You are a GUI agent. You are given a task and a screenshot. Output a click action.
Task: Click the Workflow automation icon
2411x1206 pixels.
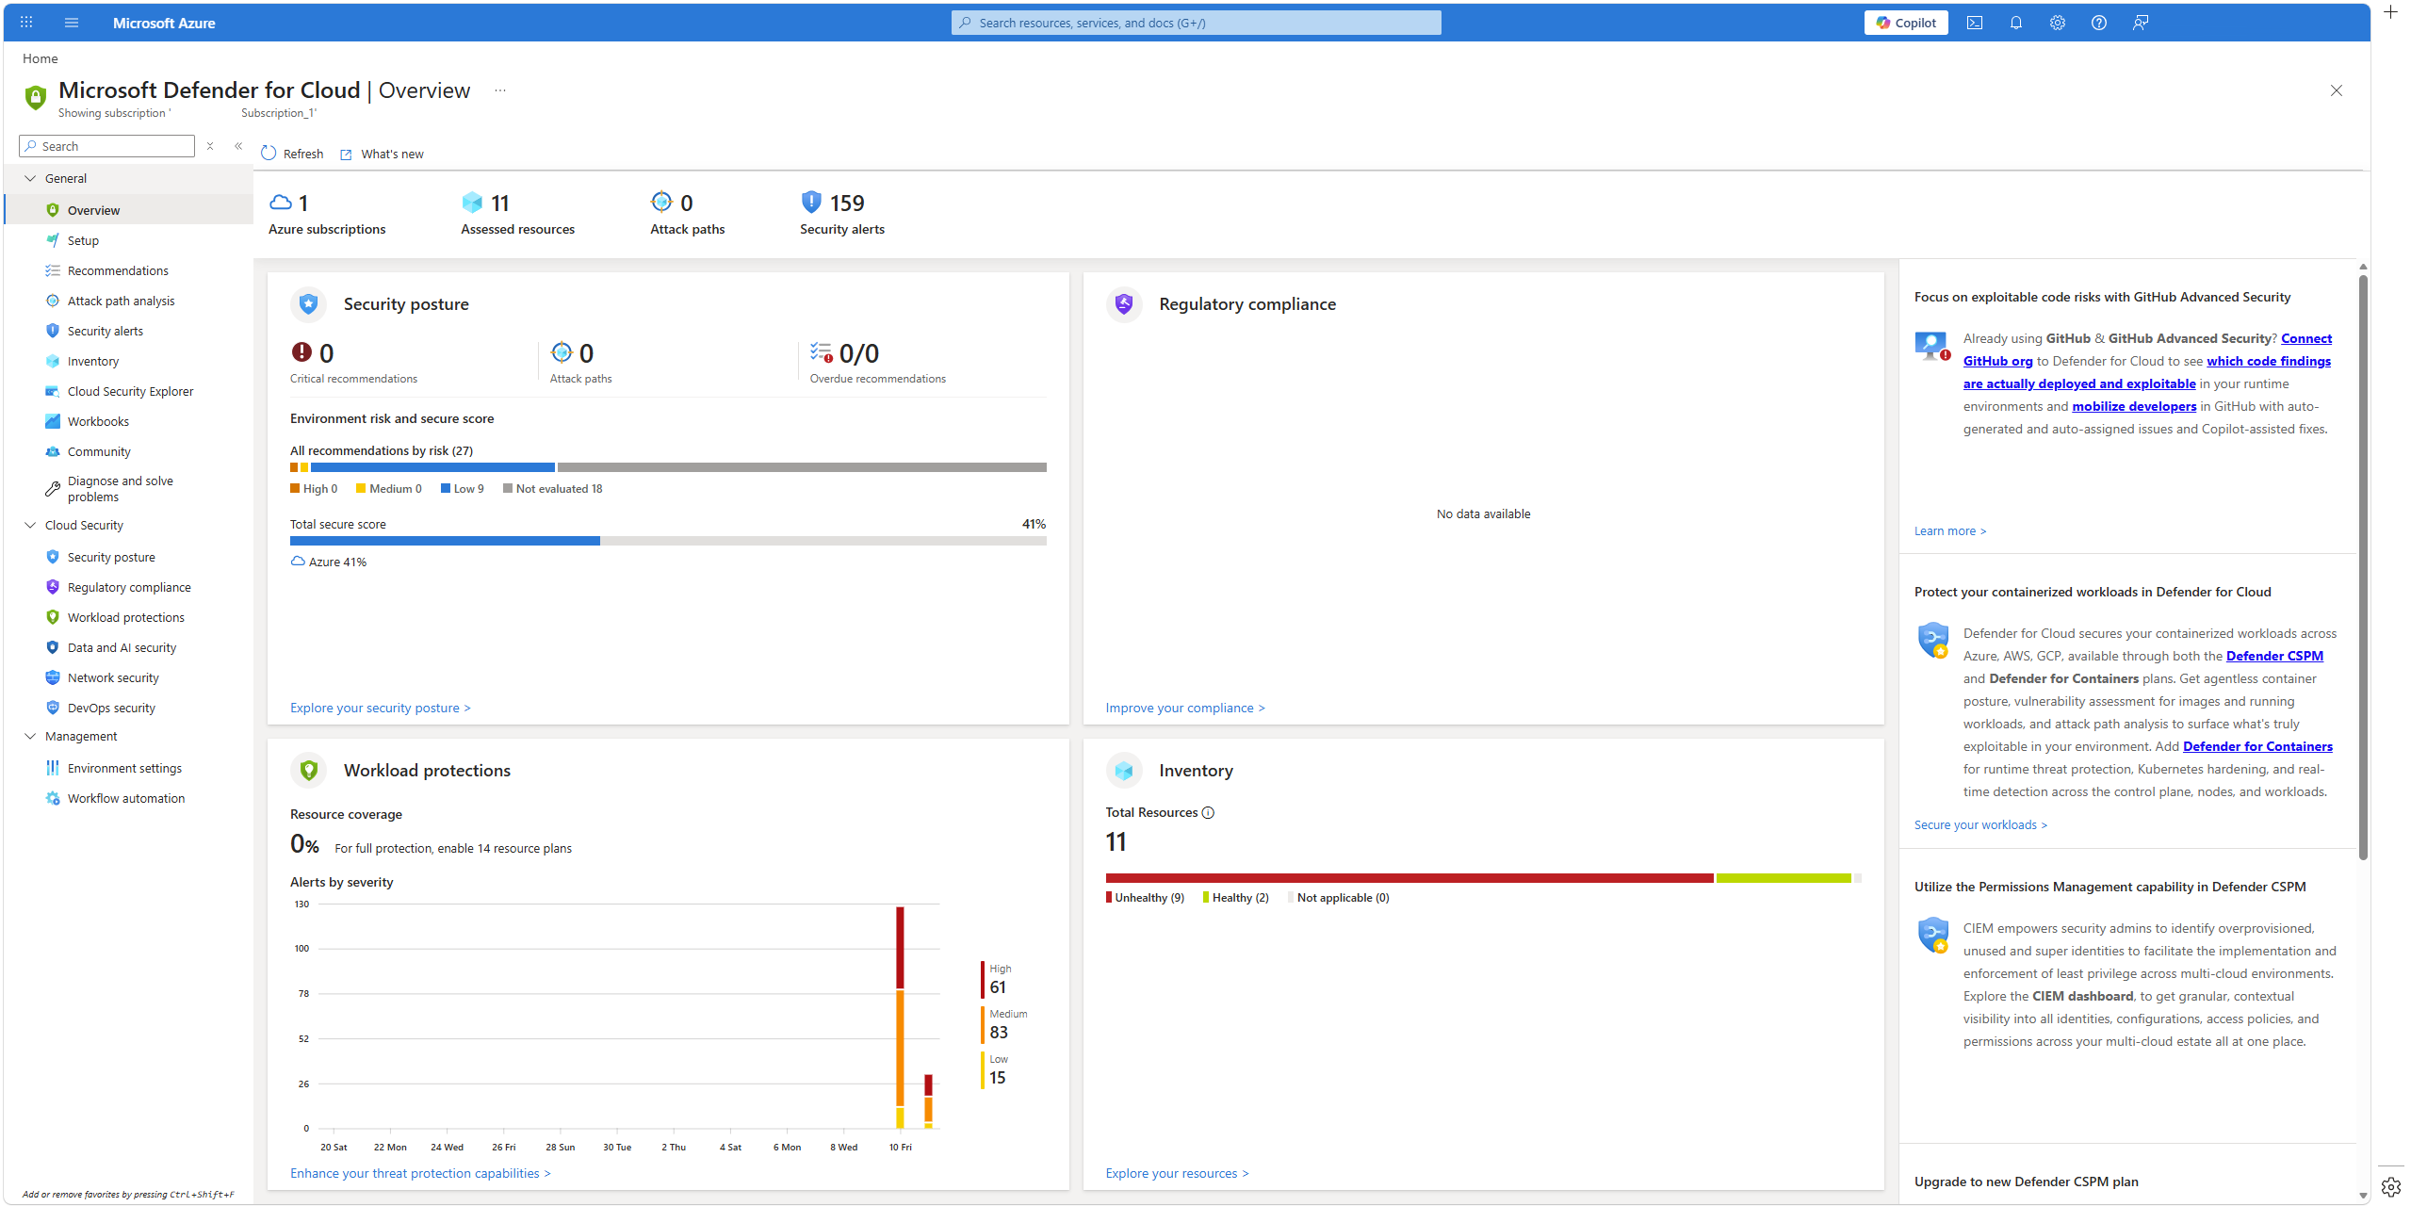coord(53,798)
